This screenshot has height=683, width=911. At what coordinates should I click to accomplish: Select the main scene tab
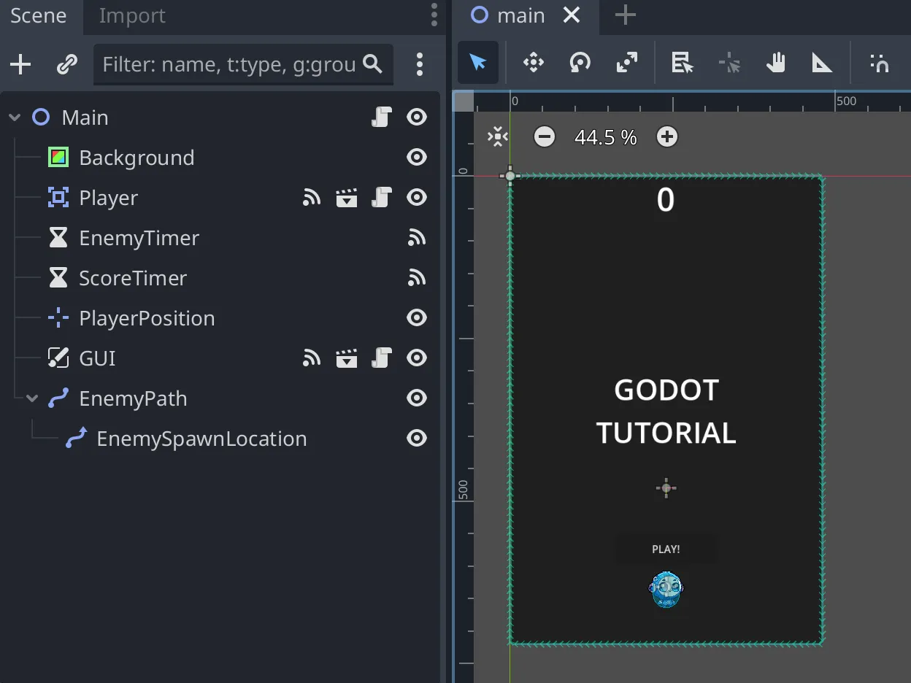[520, 15]
